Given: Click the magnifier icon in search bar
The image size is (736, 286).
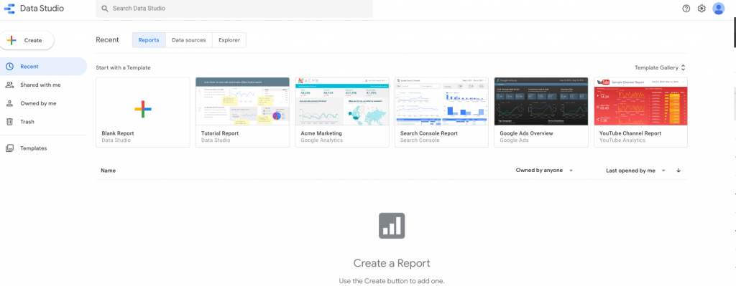Looking at the screenshot, I should (105, 9).
